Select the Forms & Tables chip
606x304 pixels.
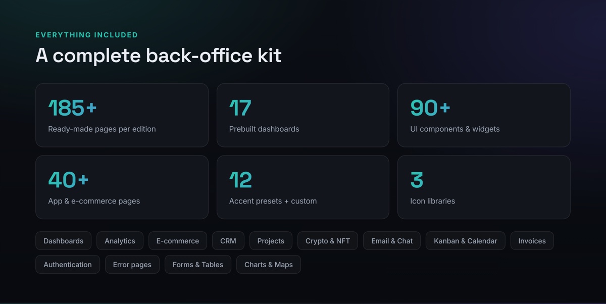(x=198, y=265)
